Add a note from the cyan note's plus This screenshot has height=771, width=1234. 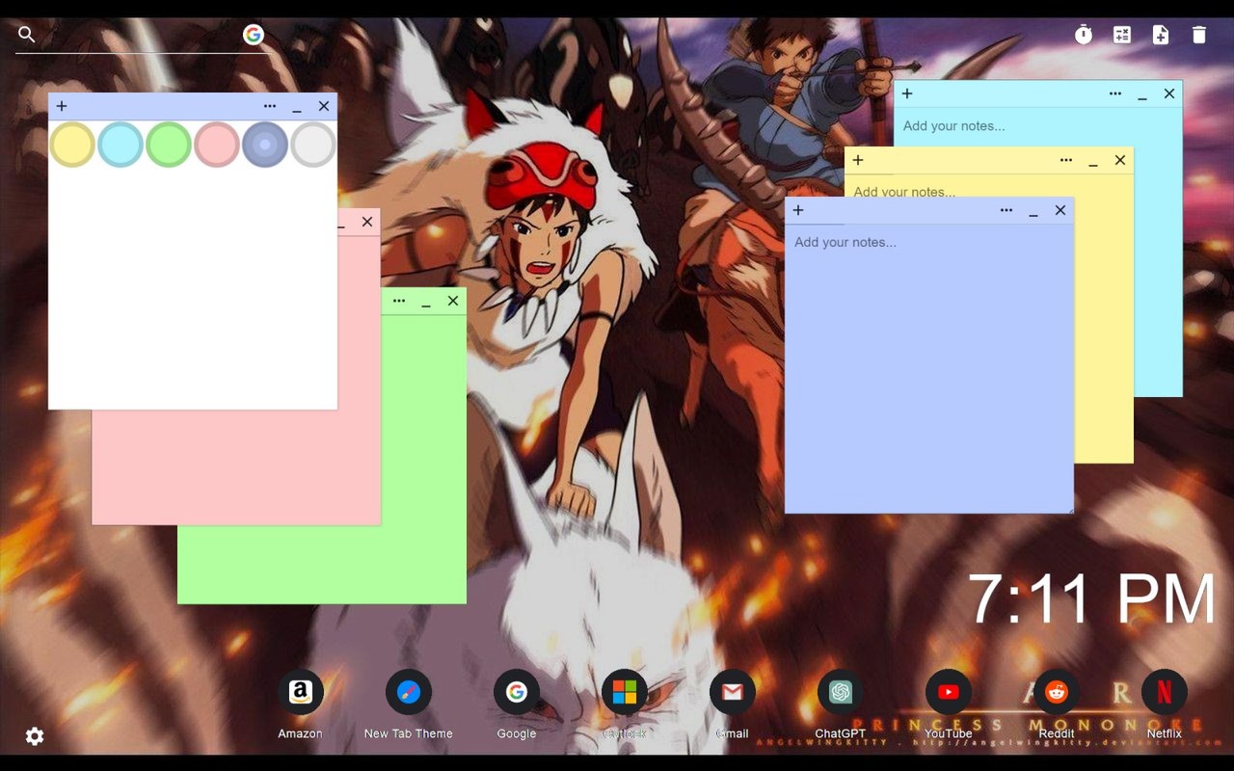[907, 93]
